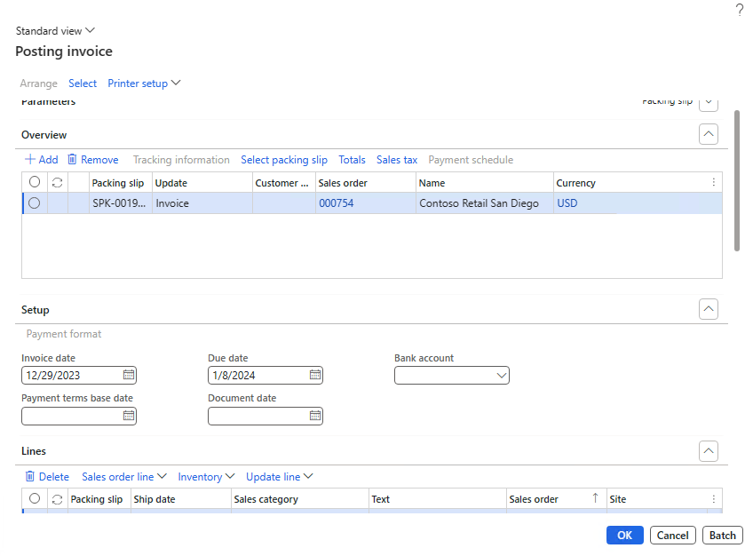Click Site column header in Lines
The image size is (753, 556).
656,499
